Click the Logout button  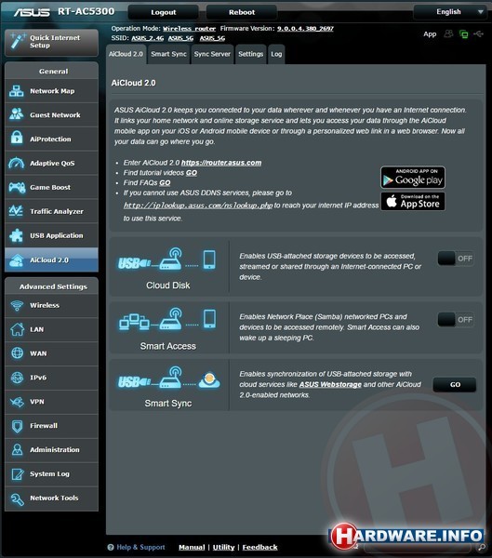(x=164, y=12)
